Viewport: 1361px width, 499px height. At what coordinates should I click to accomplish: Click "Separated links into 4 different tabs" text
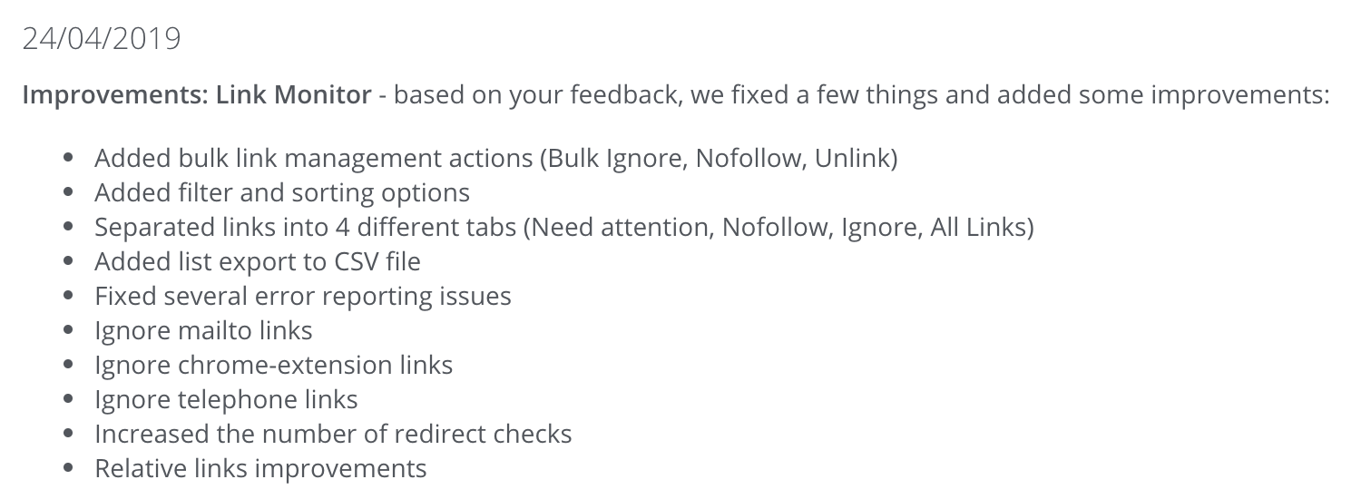[x=305, y=227]
